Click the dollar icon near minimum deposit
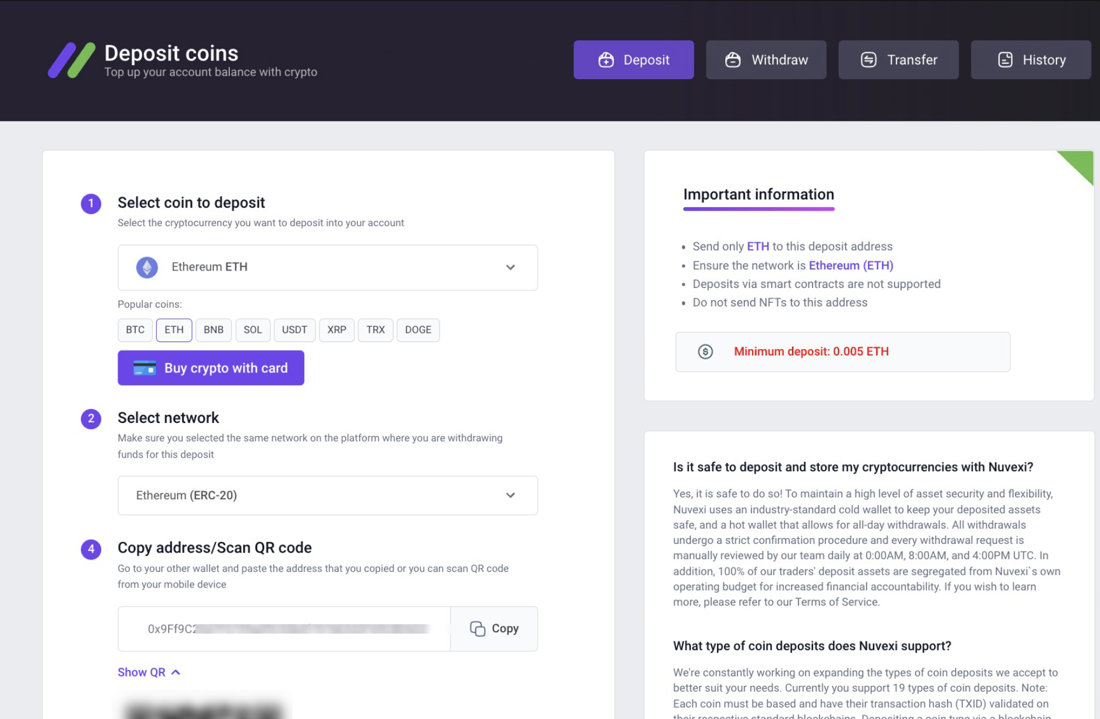Image resolution: width=1100 pixels, height=719 pixels. pos(705,351)
